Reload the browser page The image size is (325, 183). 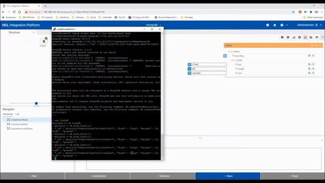14,12
